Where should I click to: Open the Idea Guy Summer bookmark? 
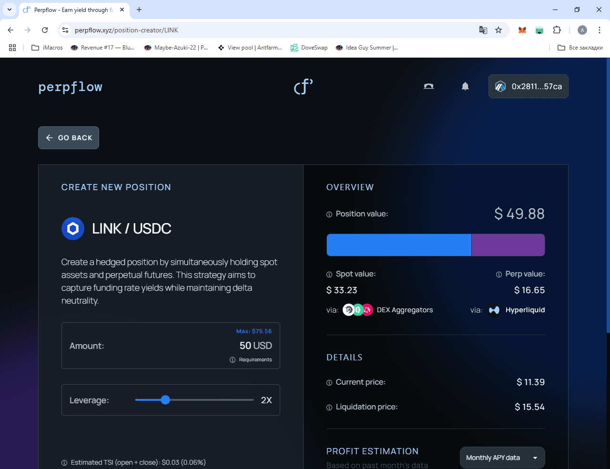pyautogui.click(x=367, y=48)
